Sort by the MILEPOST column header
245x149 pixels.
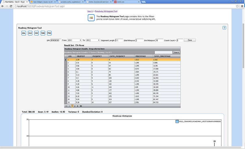point(84,56)
